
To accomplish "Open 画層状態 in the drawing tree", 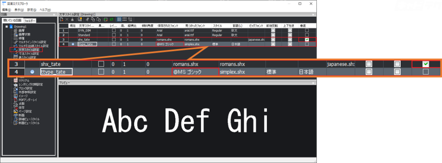I will point(24,34).
